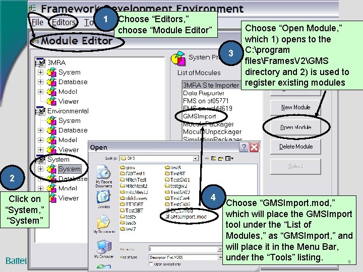Viewport: 363px width, 272px height.
Task: Select Model label under Environmental
Action: point(68,140)
